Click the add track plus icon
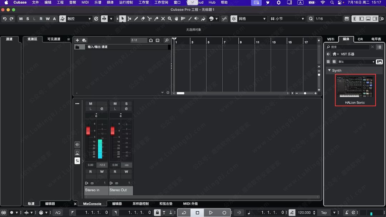386x217 pixels. point(77,40)
